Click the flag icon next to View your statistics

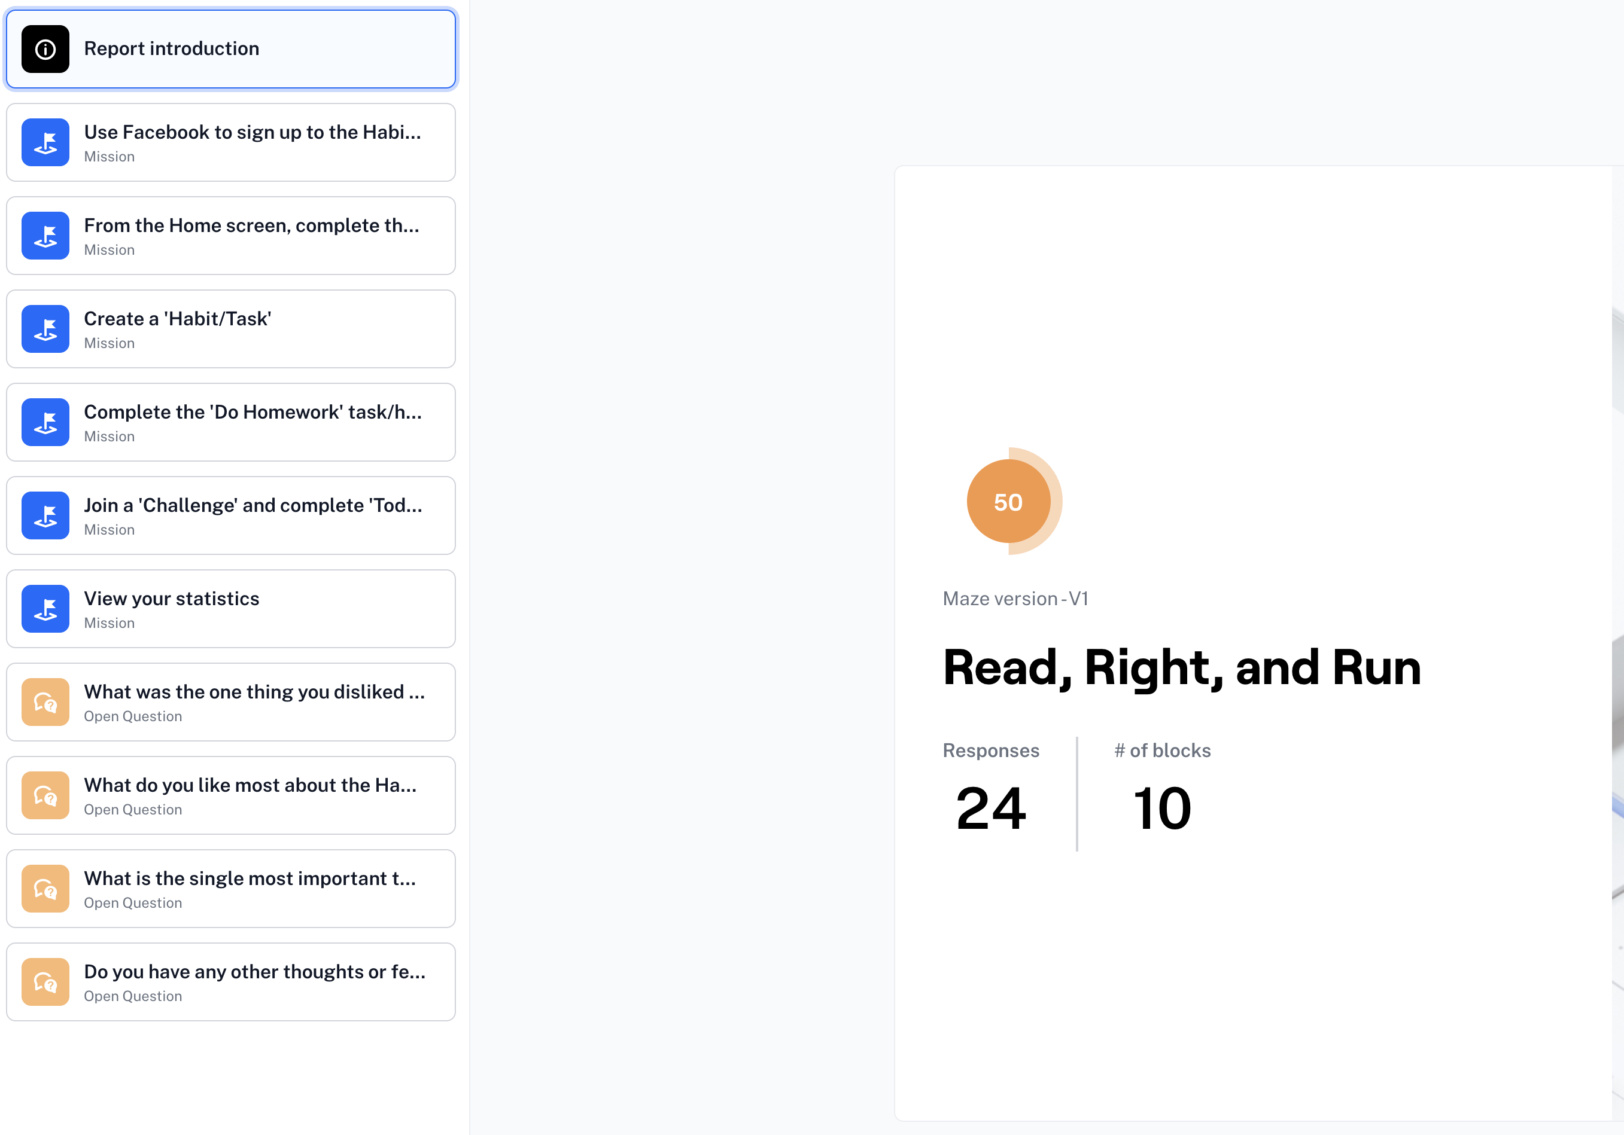tap(45, 609)
